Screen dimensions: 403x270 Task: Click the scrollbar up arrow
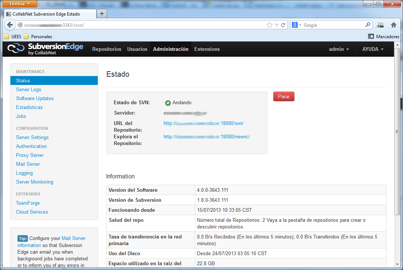click(x=397, y=45)
